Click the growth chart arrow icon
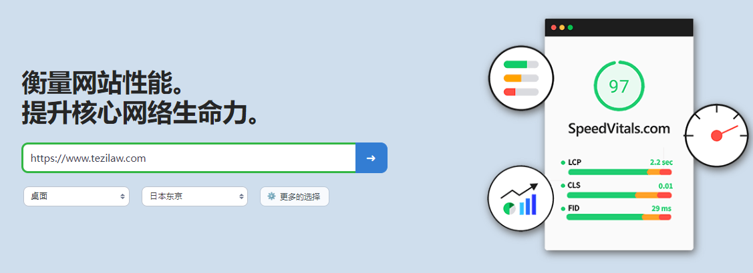This screenshot has width=753, height=273. (520, 198)
